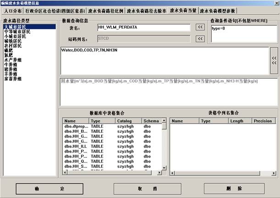Click the << button beside the 表名 field
The width and height of the screenshot is (280, 198).
200,28
